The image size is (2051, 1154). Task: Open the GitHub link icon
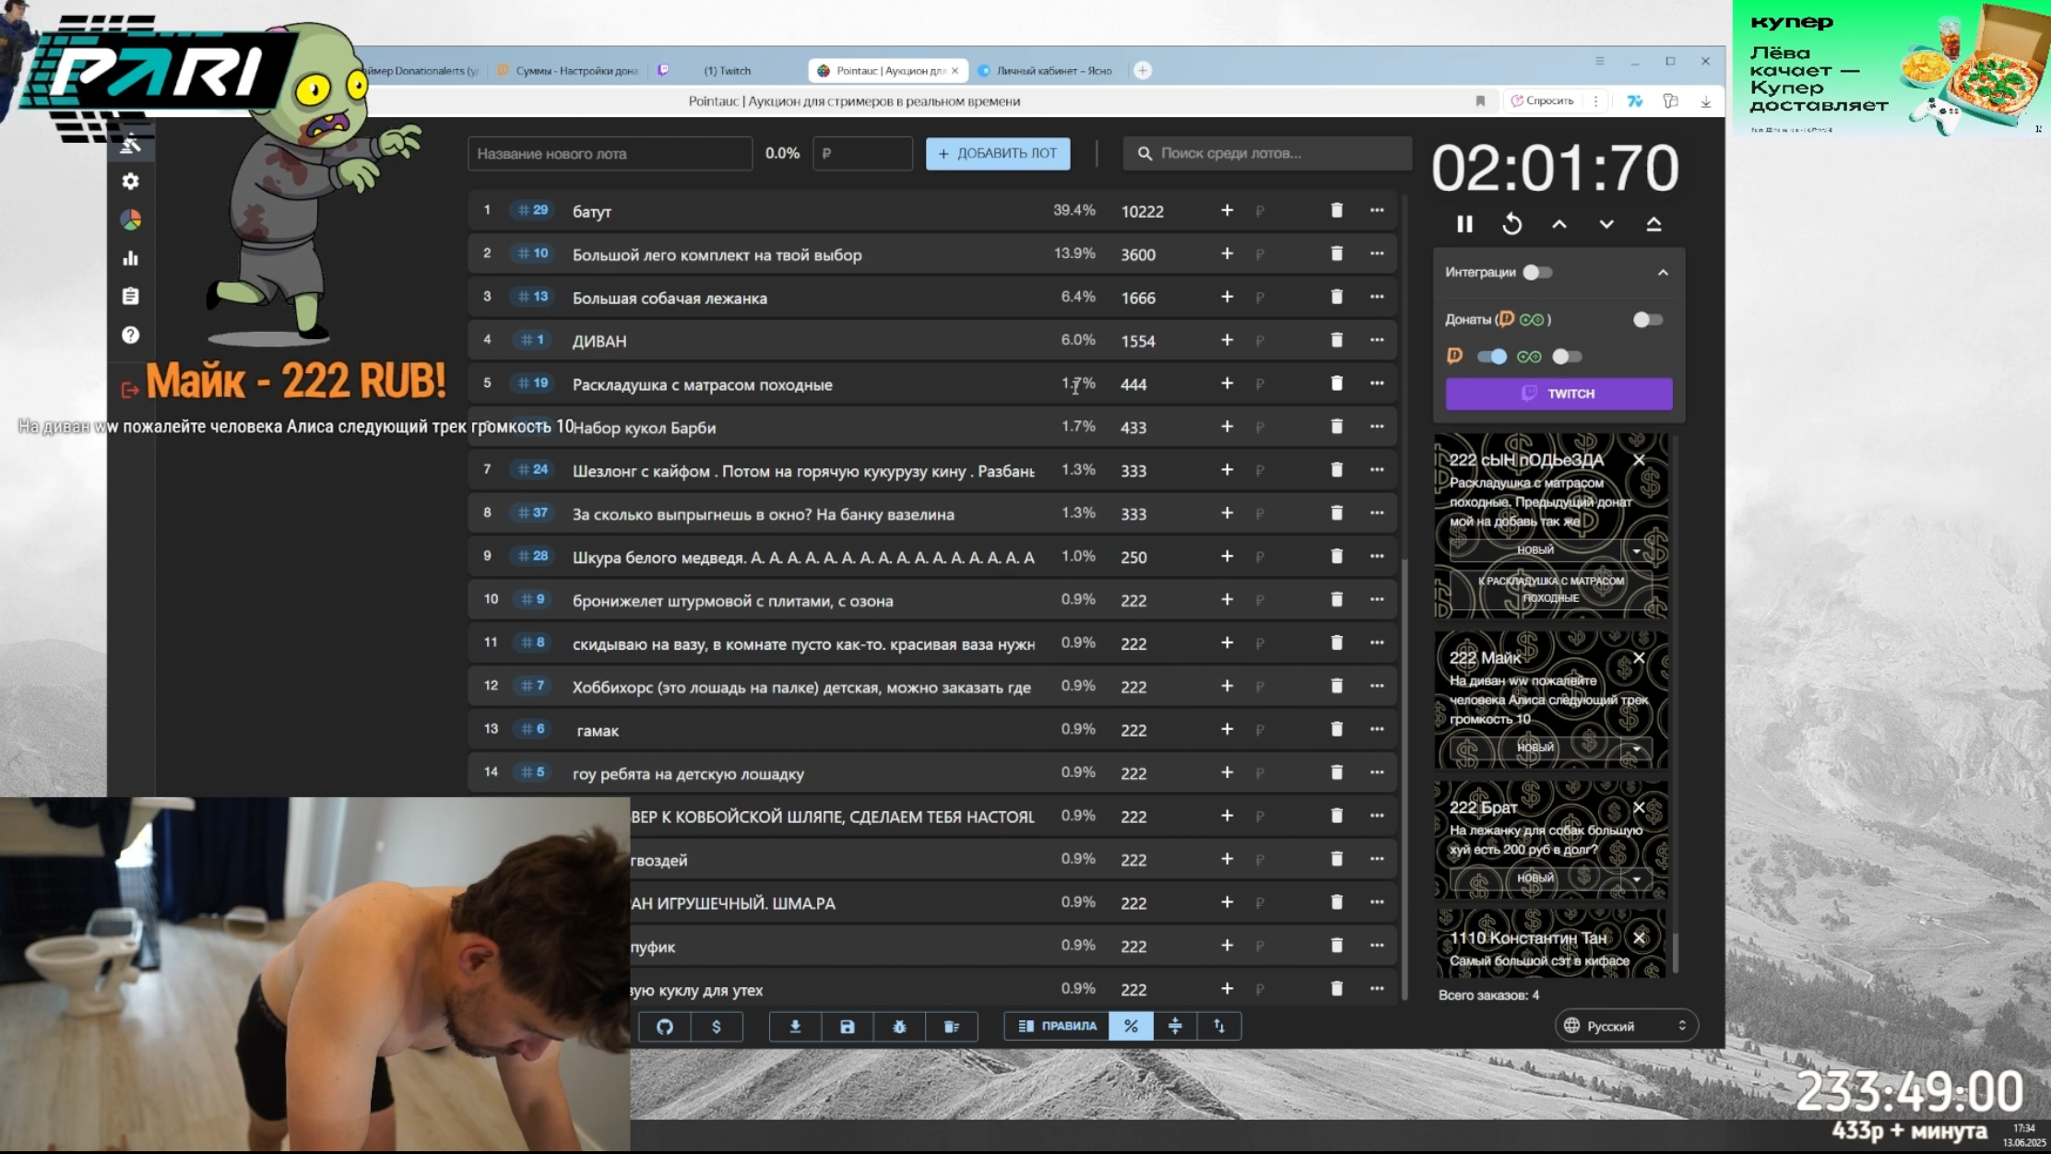pyautogui.click(x=665, y=1026)
